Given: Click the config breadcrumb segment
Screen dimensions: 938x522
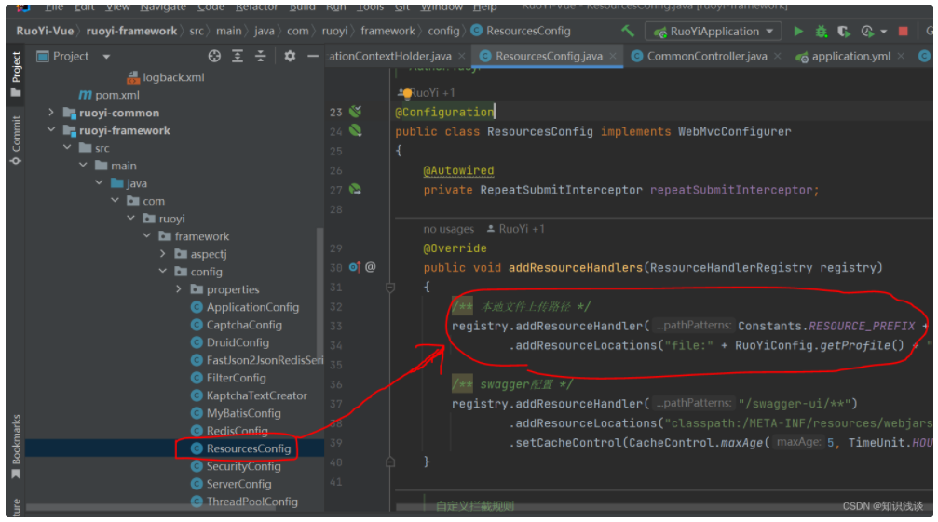Looking at the screenshot, I should 444,31.
